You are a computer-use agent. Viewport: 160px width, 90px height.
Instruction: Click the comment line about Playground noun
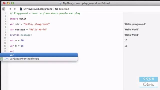pyautogui.click(x=45, y=13)
